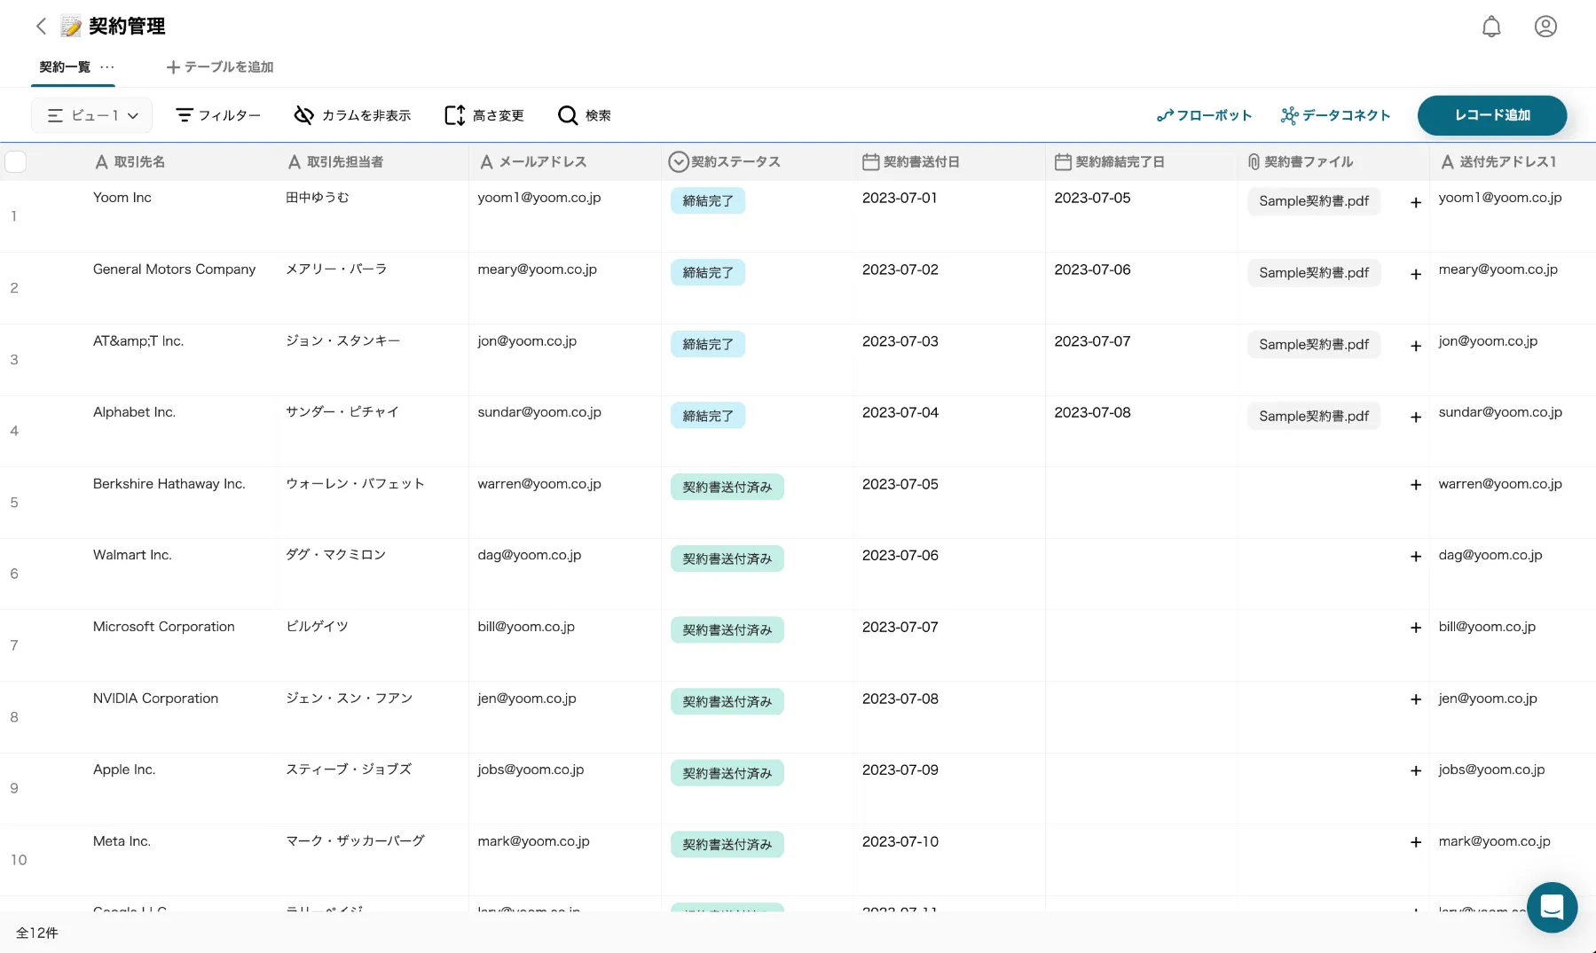This screenshot has width=1596, height=953.
Task: Open Sample契約書.pdf in Alphabet Inc. row
Action: coord(1314,416)
